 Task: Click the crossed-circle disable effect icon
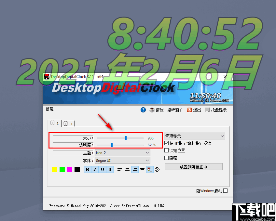point(157,169)
